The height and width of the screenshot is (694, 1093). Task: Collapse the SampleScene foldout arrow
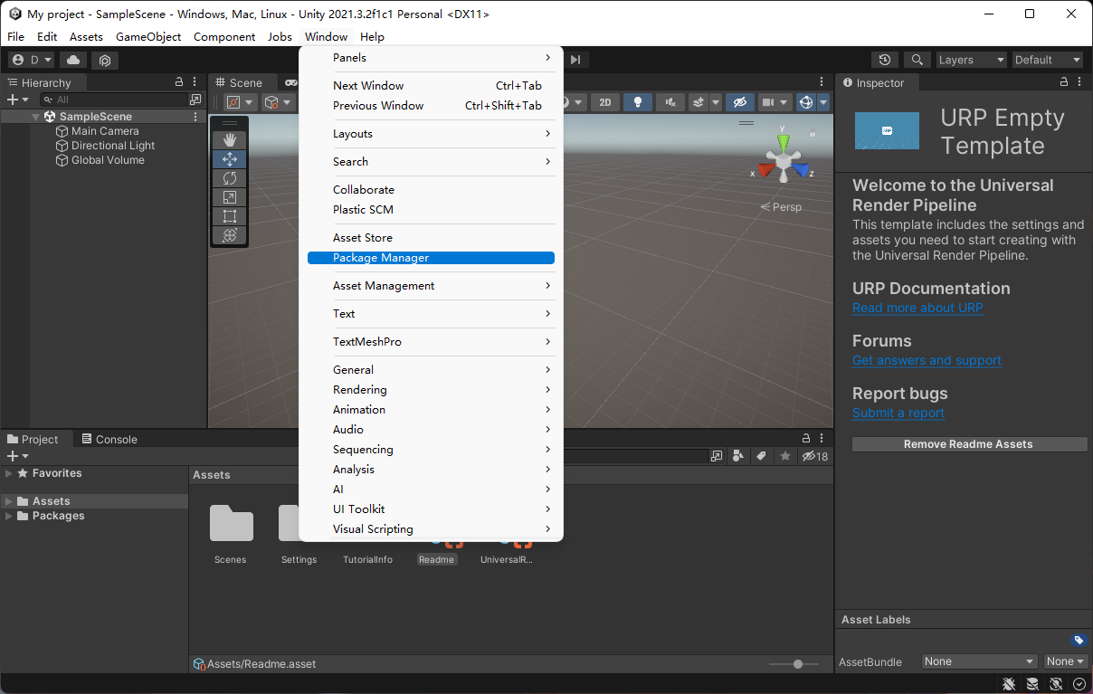tap(36, 117)
